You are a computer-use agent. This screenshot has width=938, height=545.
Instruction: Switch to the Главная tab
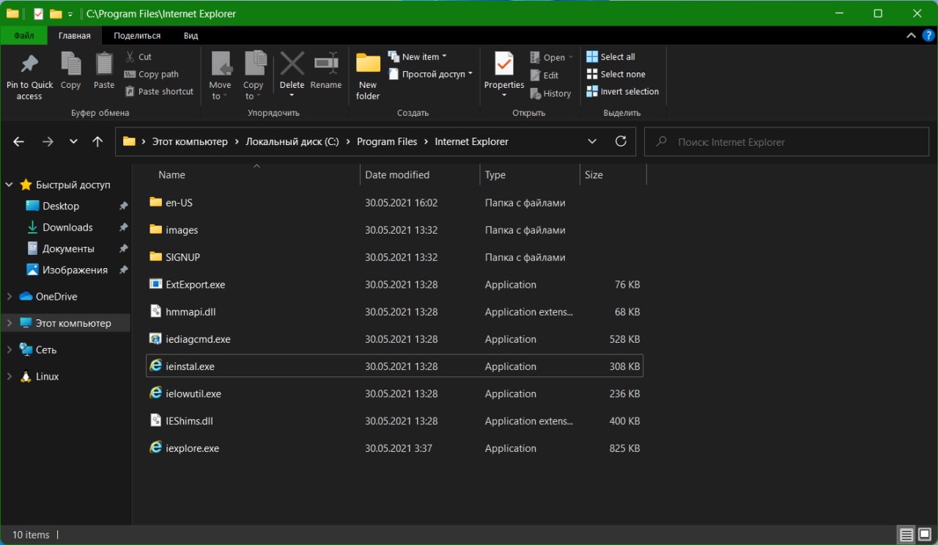coord(75,35)
